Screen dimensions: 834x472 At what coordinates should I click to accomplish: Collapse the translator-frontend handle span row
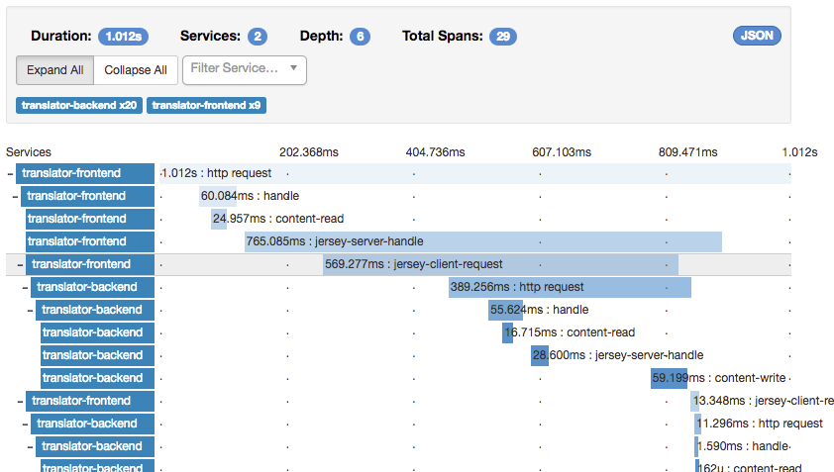tap(15, 197)
